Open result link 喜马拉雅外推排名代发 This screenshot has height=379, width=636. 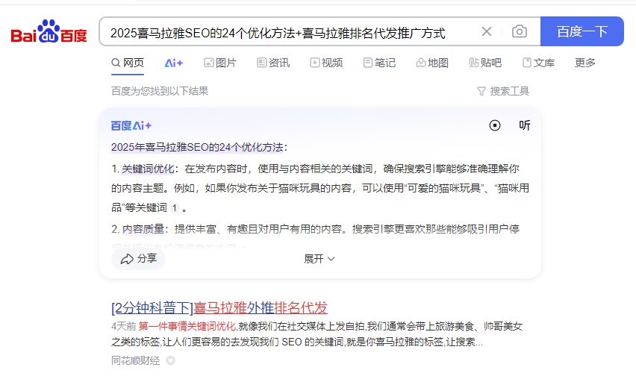(x=219, y=308)
